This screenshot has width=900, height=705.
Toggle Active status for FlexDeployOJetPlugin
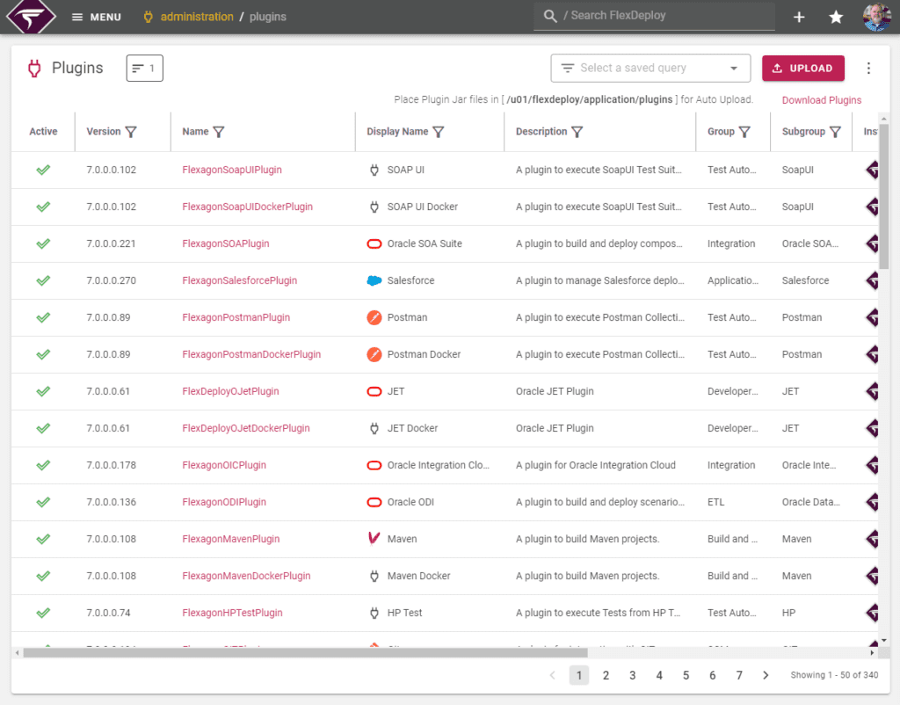pyautogui.click(x=42, y=391)
